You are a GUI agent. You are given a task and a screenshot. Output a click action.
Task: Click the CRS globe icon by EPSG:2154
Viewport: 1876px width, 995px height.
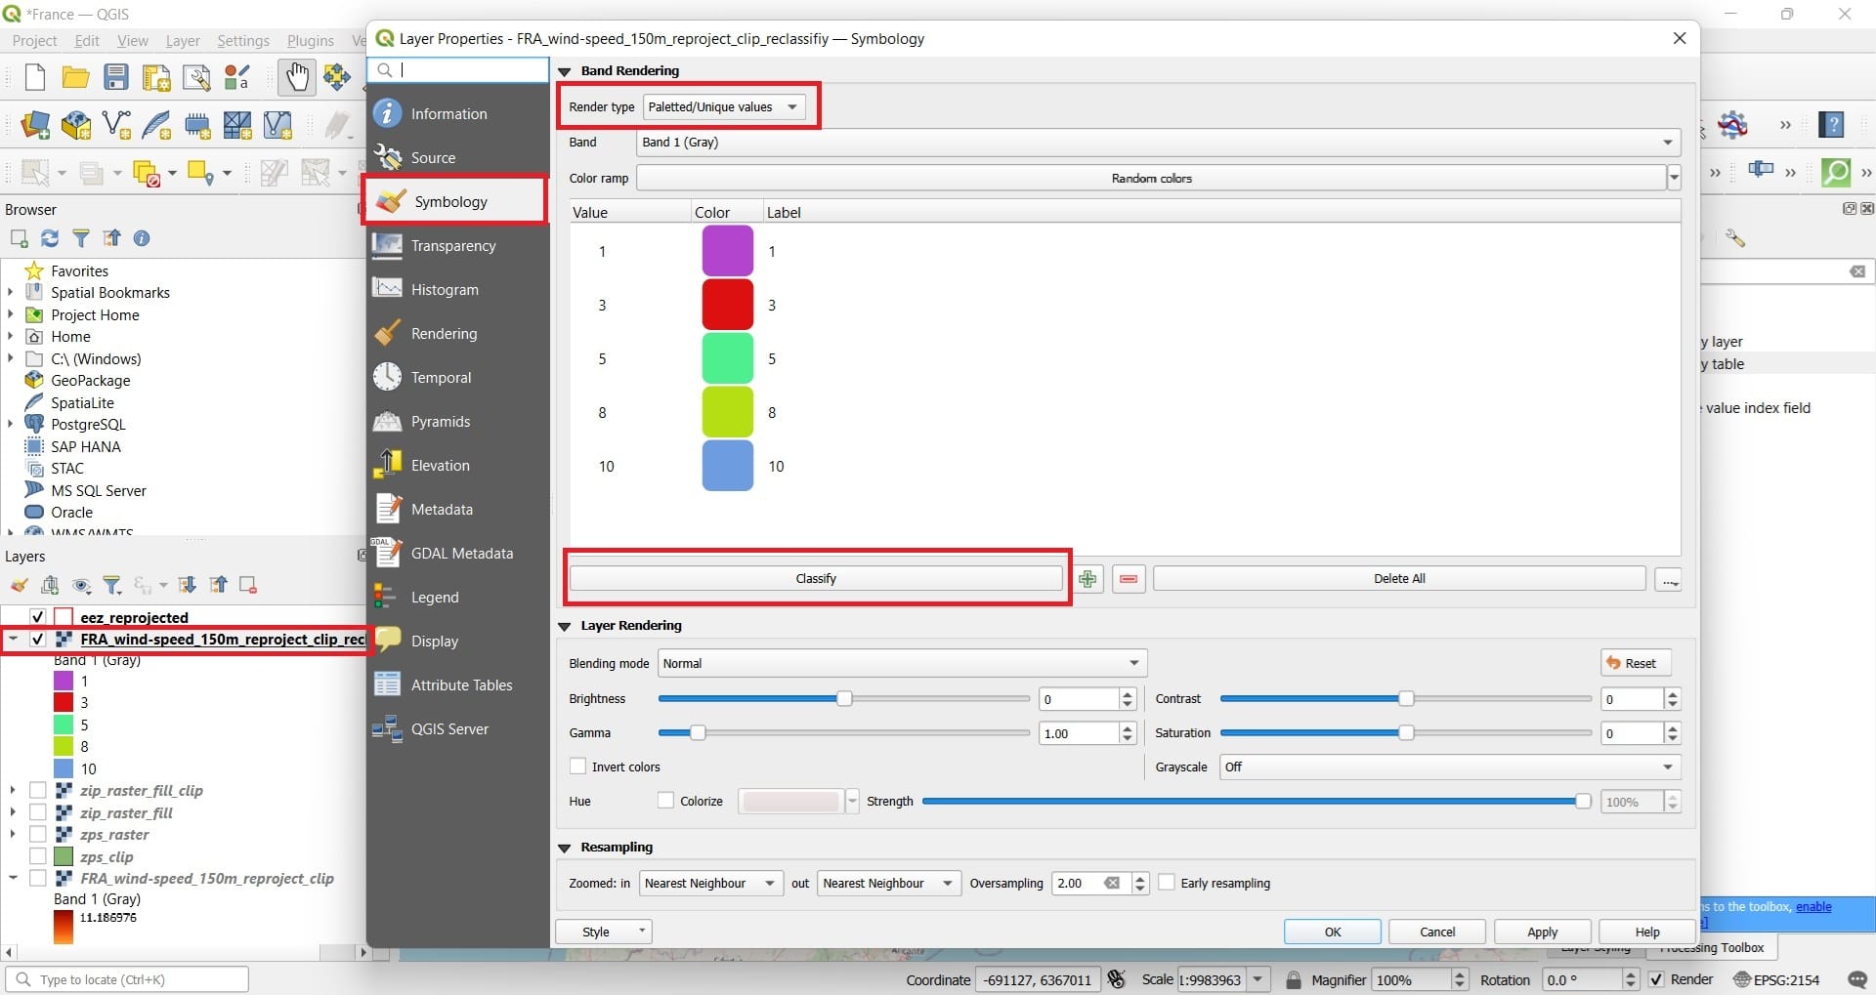click(1742, 979)
